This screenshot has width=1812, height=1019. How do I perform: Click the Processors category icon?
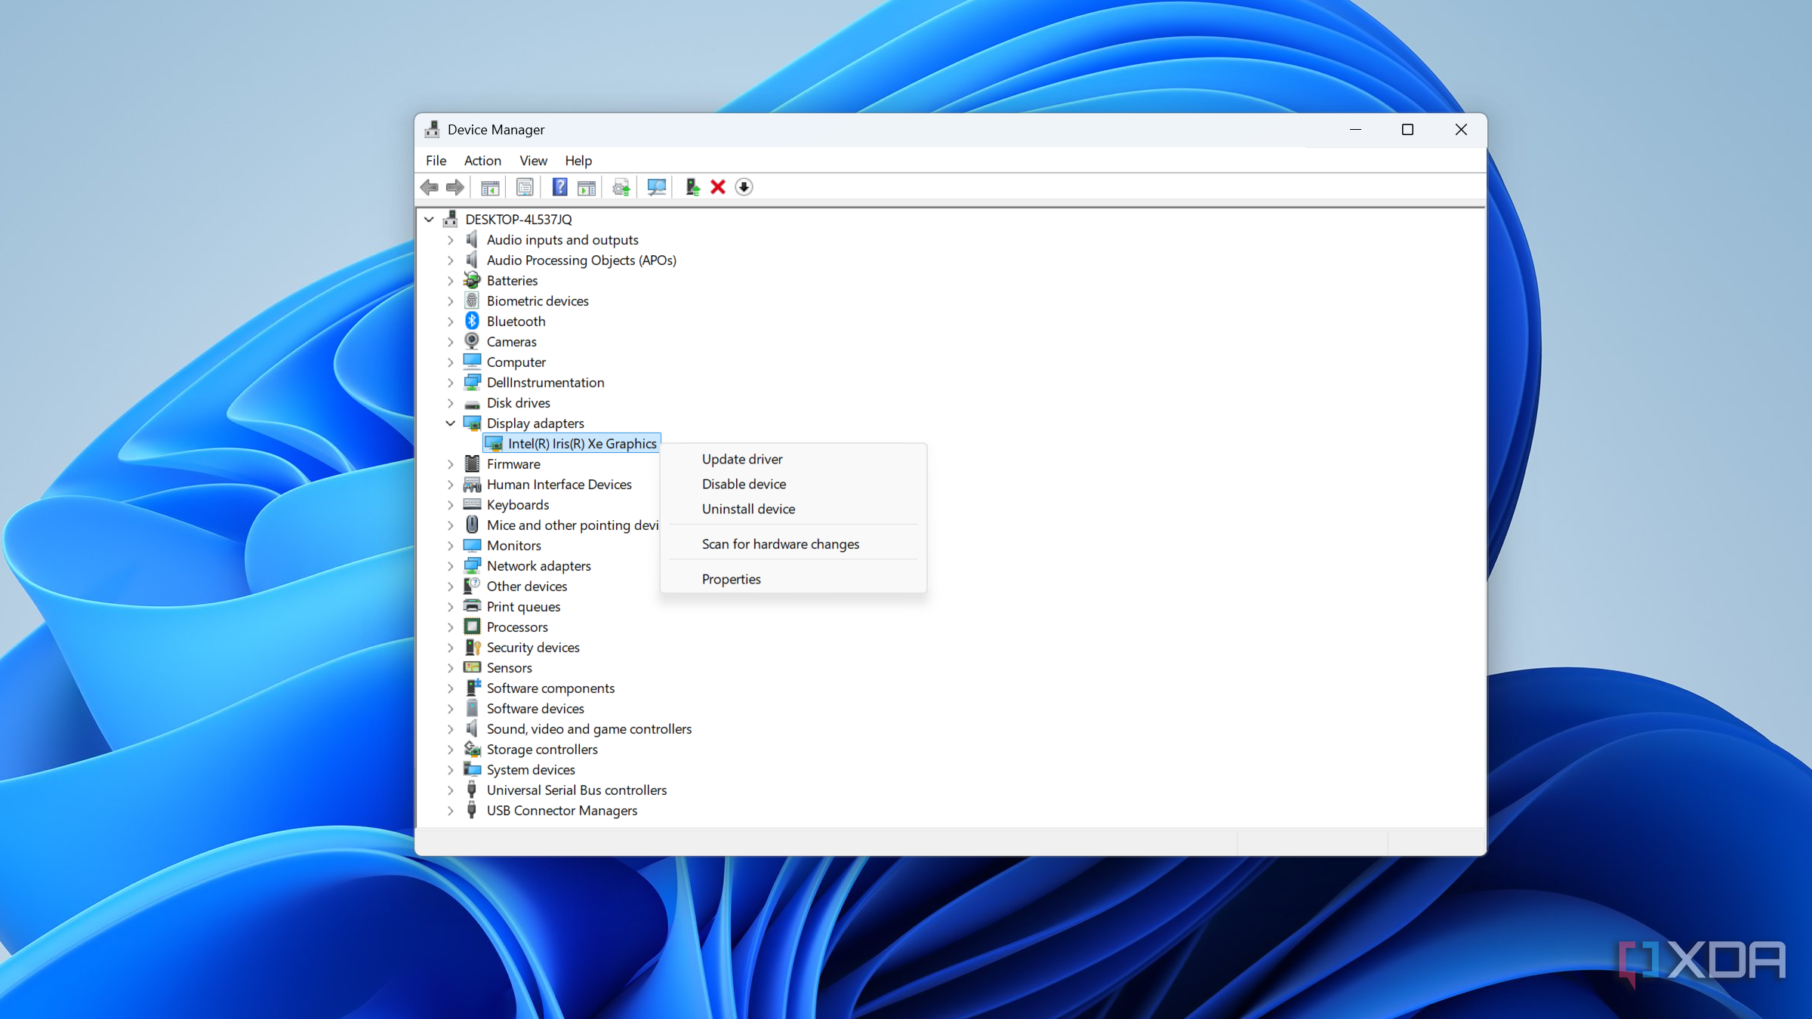pos(472,626)
